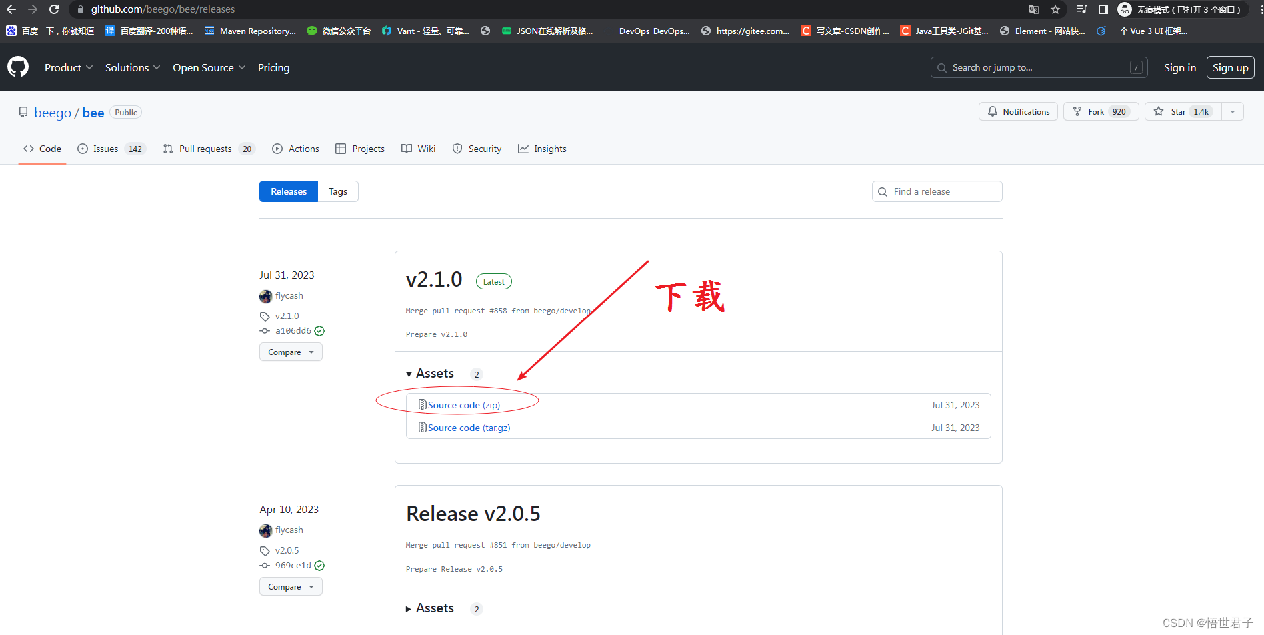This screenshot has width=1264, height=635.
Task: Open the Pull requests tab
Action: point(209,149)
